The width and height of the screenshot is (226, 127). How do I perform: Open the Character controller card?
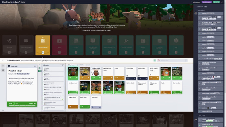pos(108,73)
